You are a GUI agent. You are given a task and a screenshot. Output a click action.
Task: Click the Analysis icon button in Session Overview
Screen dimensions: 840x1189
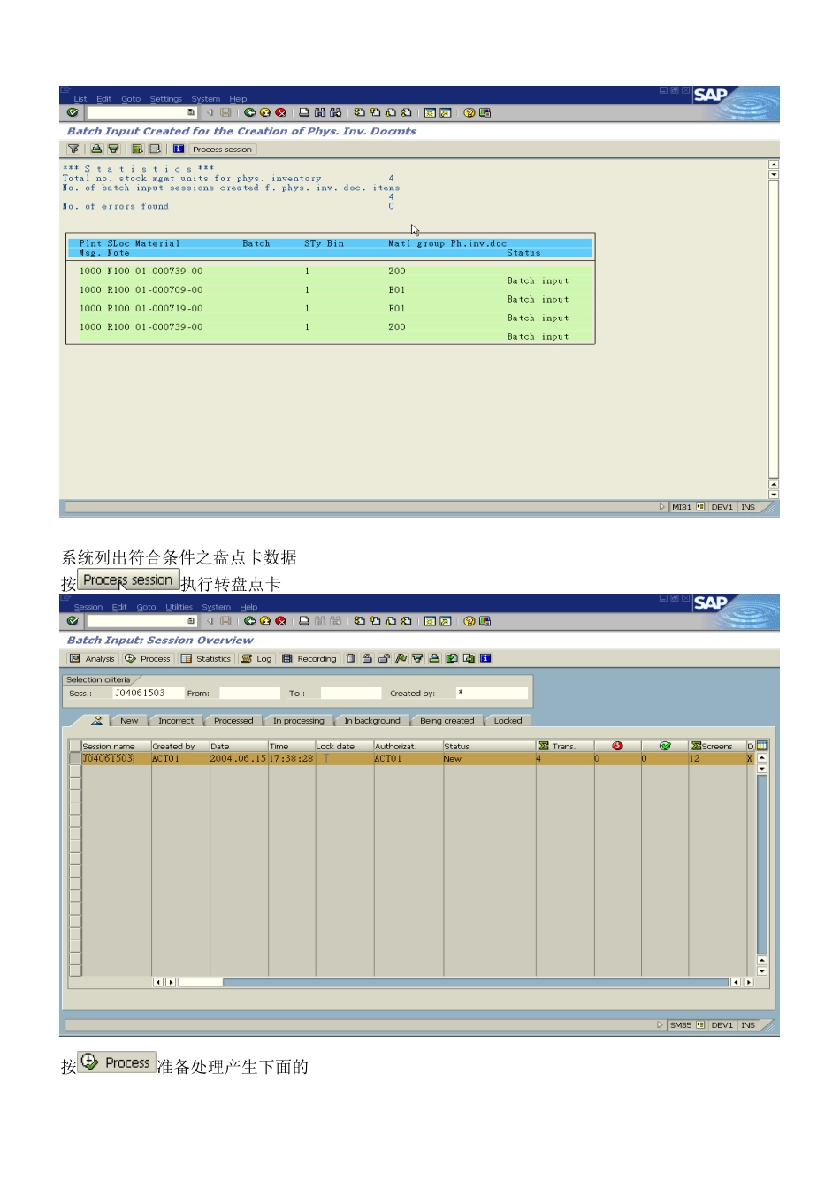pyautogui.click(x=93, y=658)
